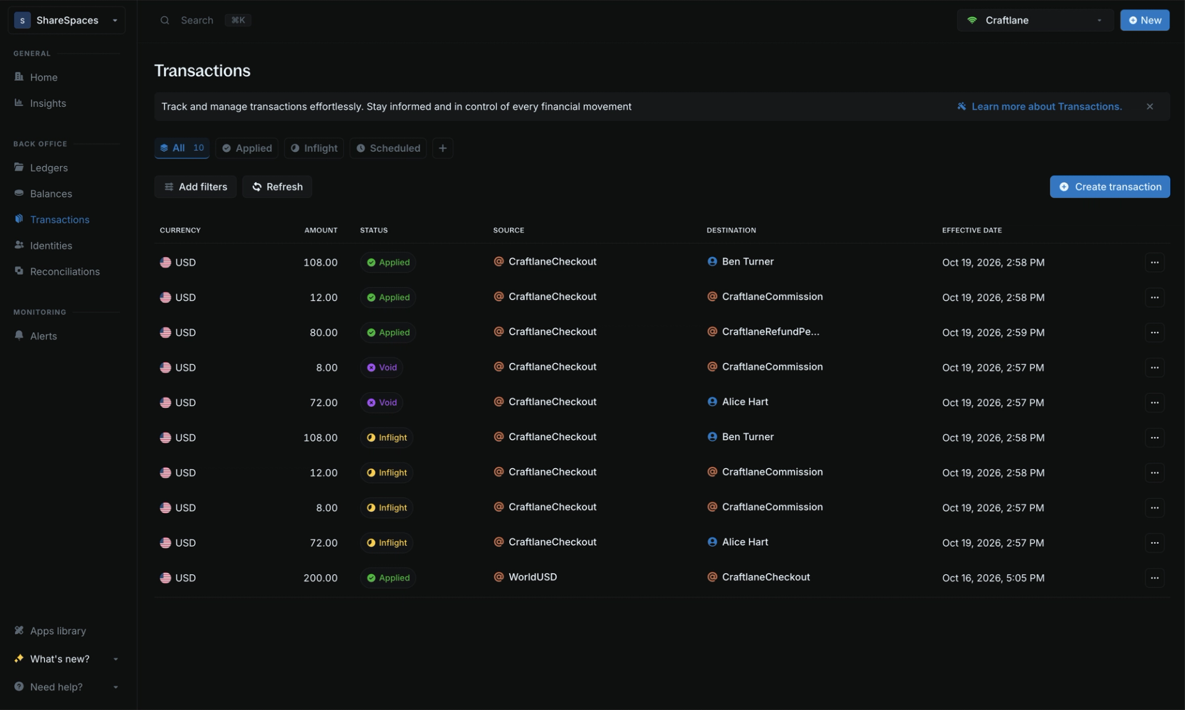This screenshot has height=710, width=1185.
Task: Click the Add filters button
Action: pos(195,187)
